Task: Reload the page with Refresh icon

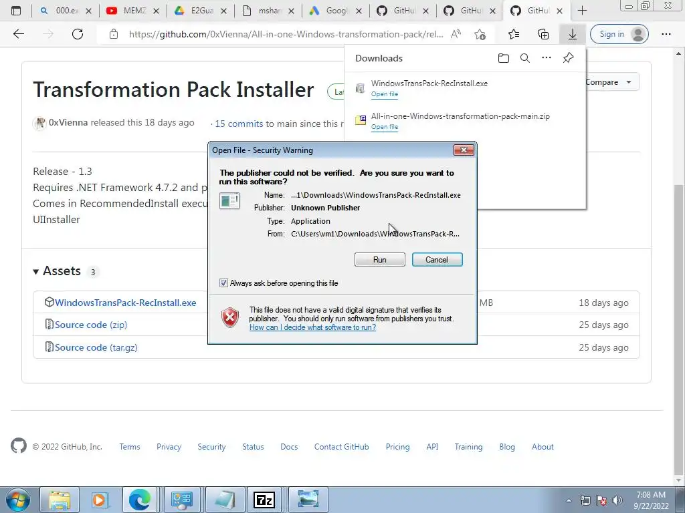Action: pyautogui.click(x=78, y=34)
